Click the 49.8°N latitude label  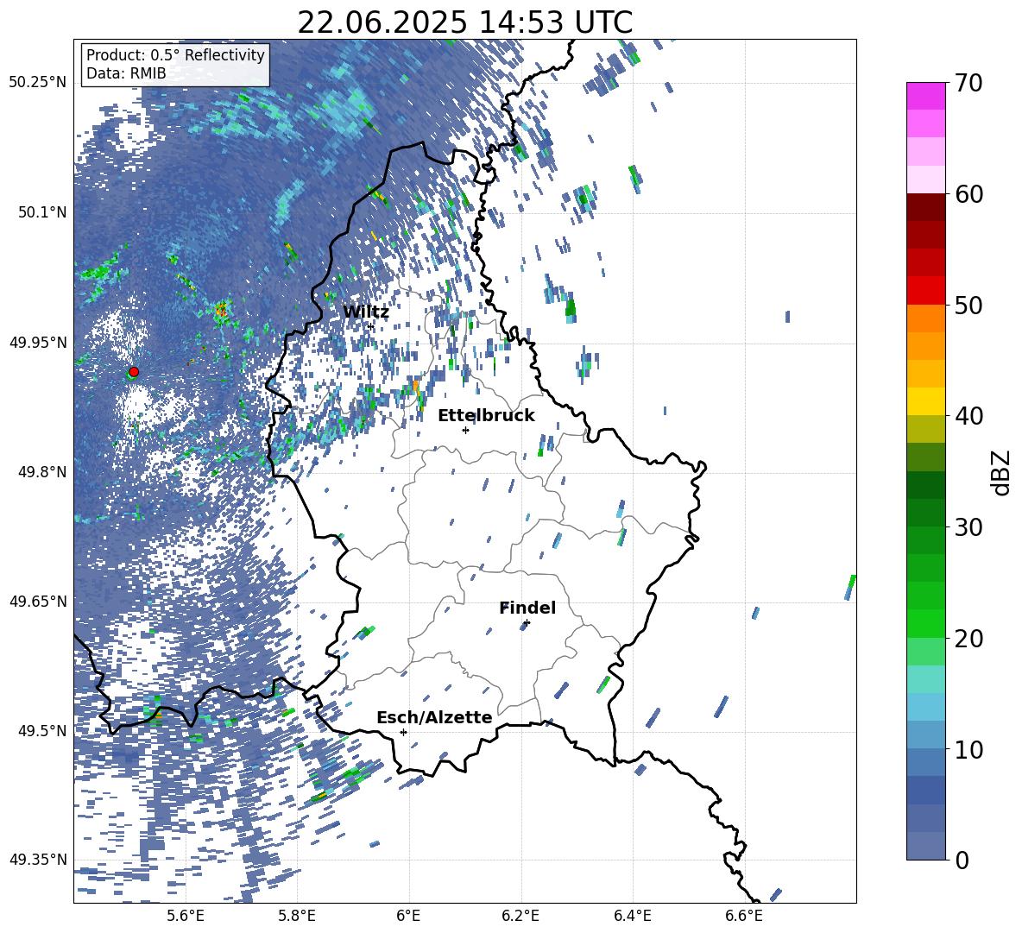pyautogui.click(x=42, y=472)
